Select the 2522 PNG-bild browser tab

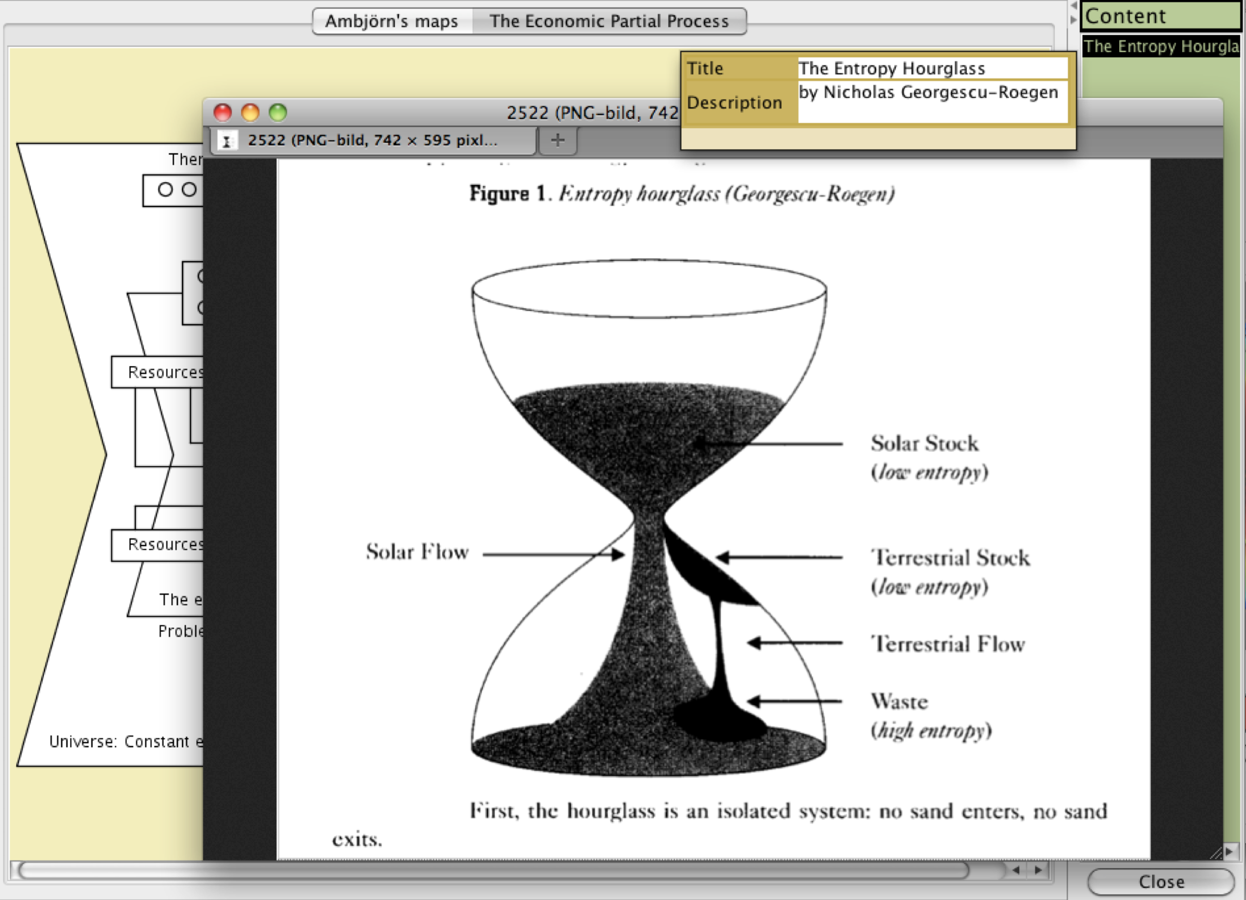372,141
